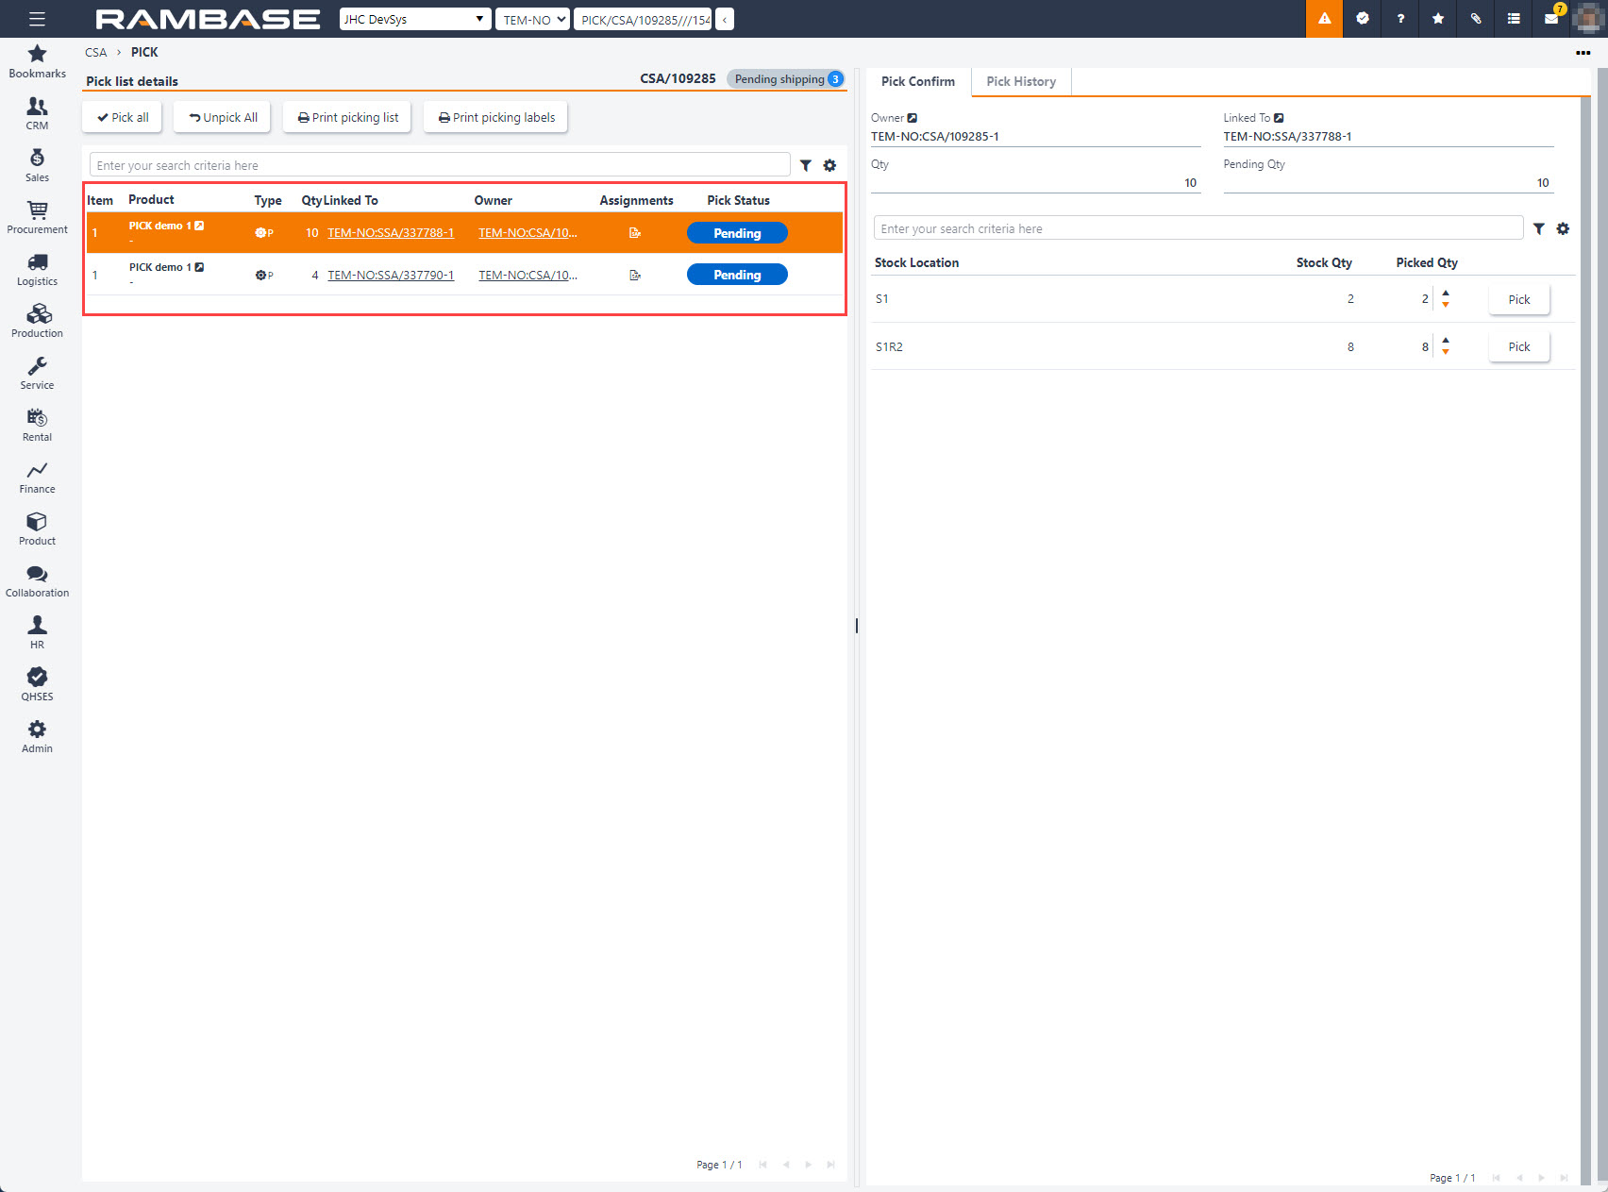Select the Pick Confirm tab

pyautogui.click(x=917, y=81)
